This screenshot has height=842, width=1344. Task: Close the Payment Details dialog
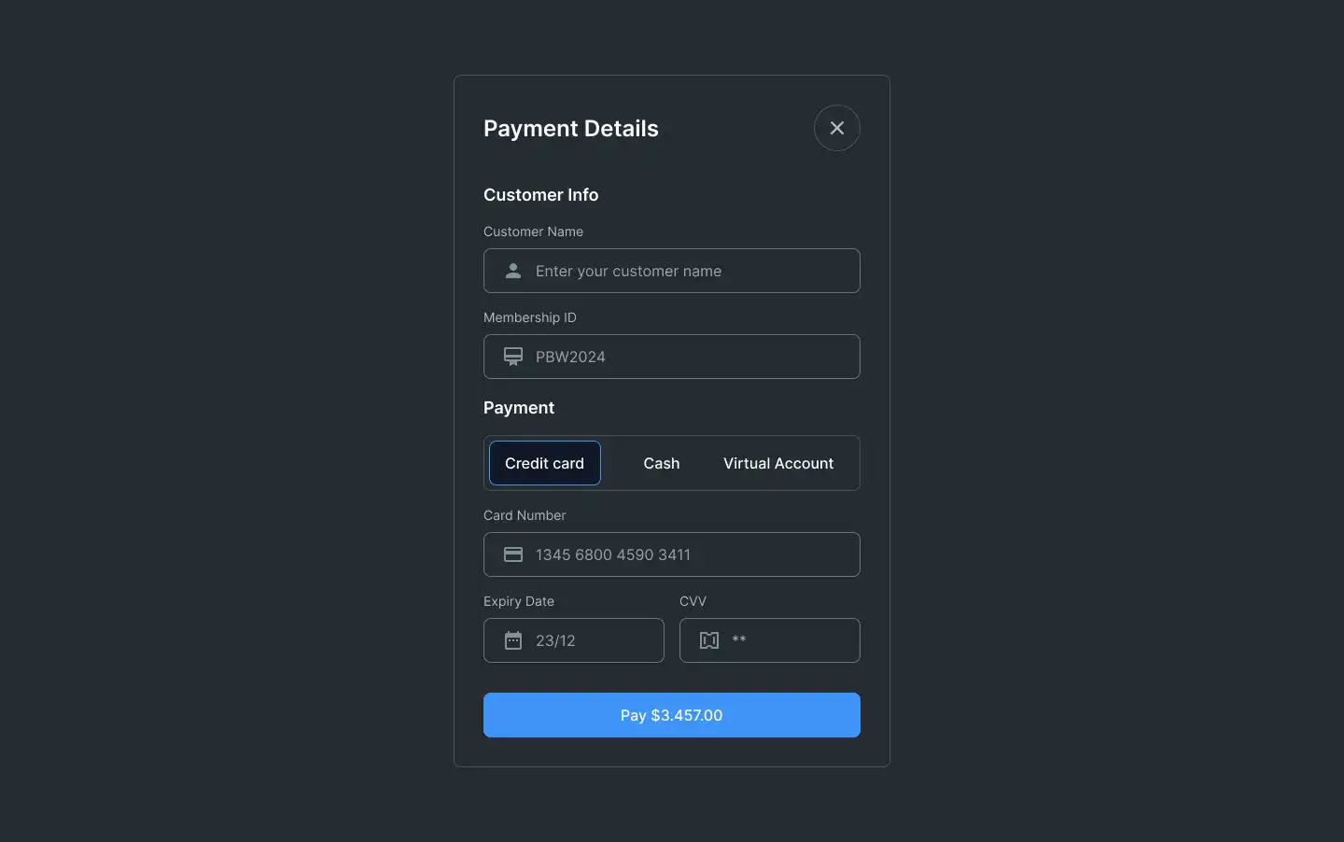pyautogui.click(x=837, y=128)
